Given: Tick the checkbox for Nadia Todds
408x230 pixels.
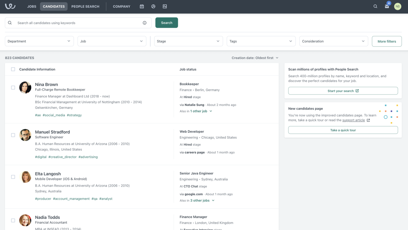Looking at the screenshot, I should tap(13, 220).
